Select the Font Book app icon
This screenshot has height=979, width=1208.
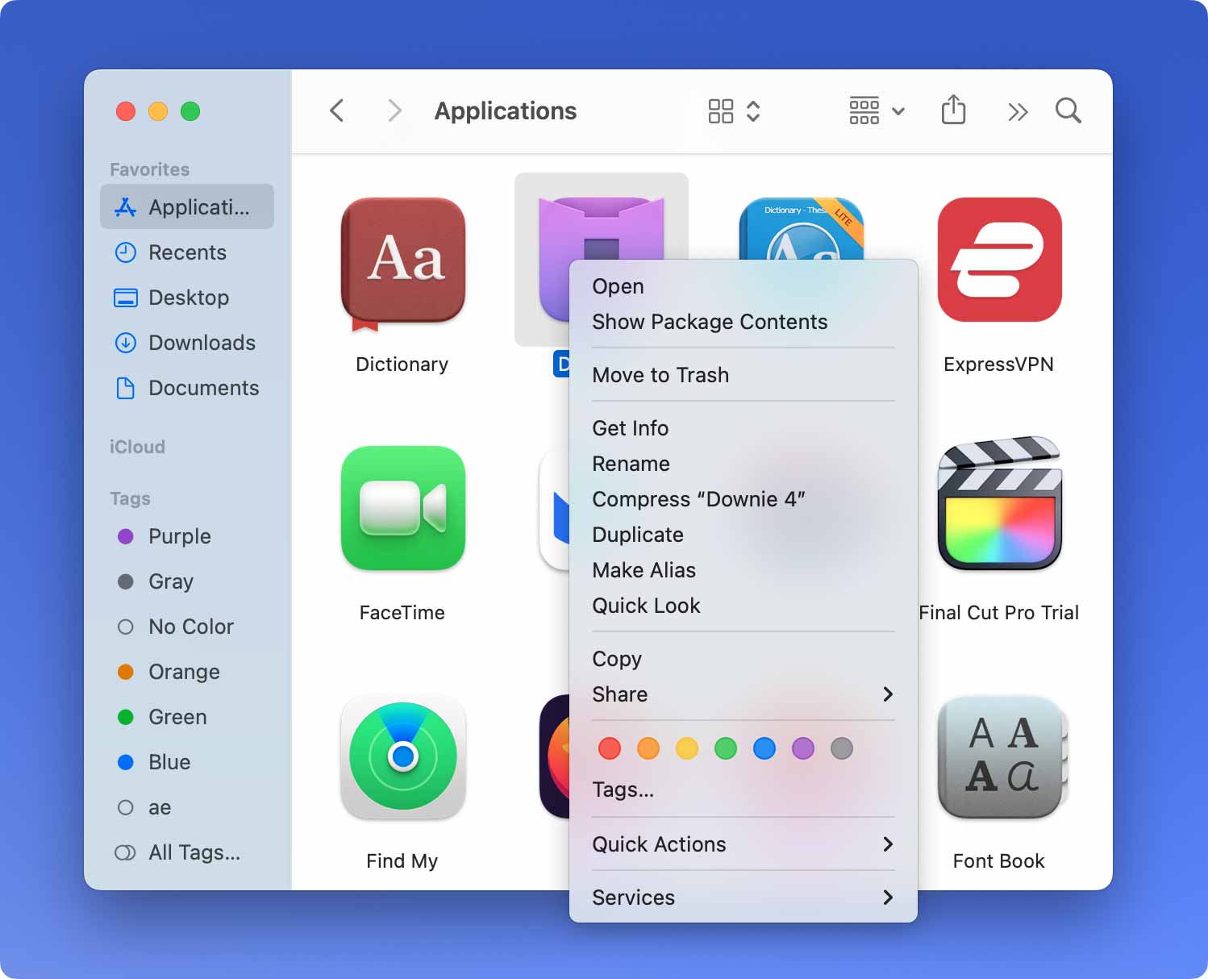[x=999, y=756]
